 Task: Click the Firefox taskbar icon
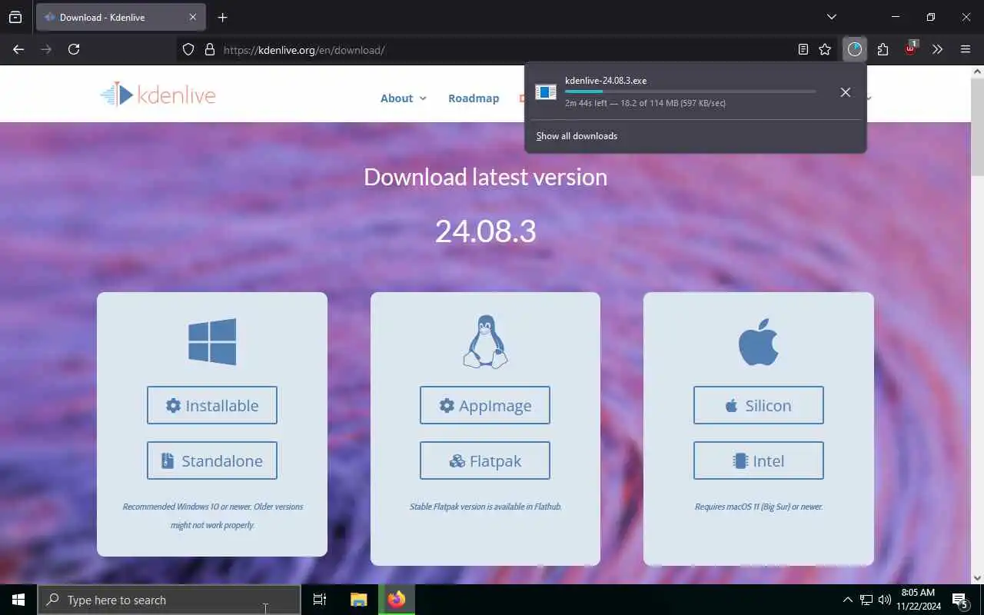click(x=397, y=600)
